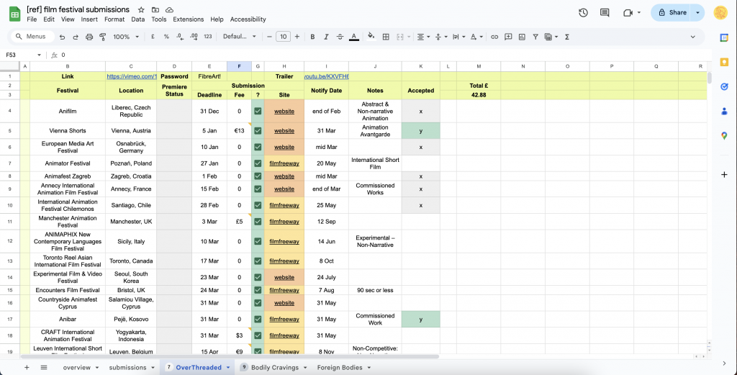Screen dimensions: 737x375
Task: Open the comments history icon
Action: pos(605,13)
